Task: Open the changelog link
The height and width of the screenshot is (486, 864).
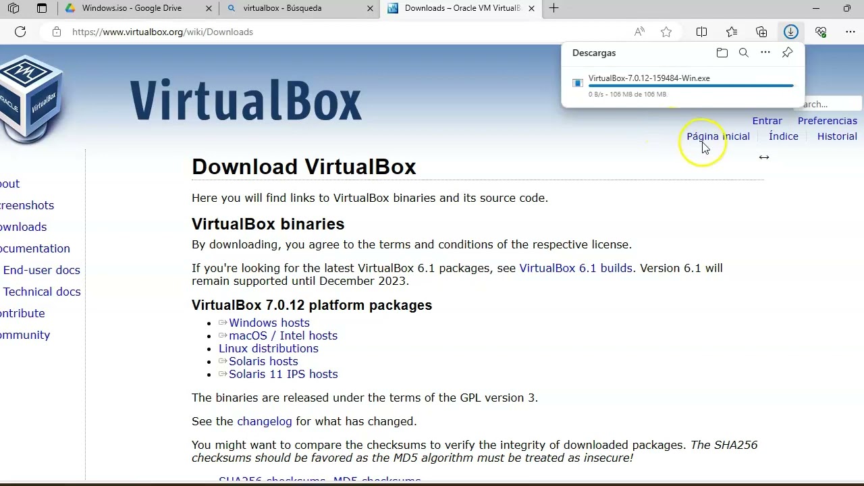Action: pyautogui.click(x=265, y=421)
